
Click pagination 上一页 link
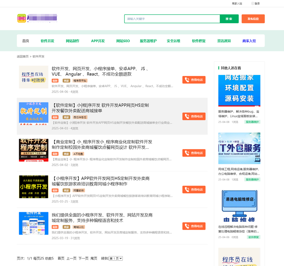point(71,259)
